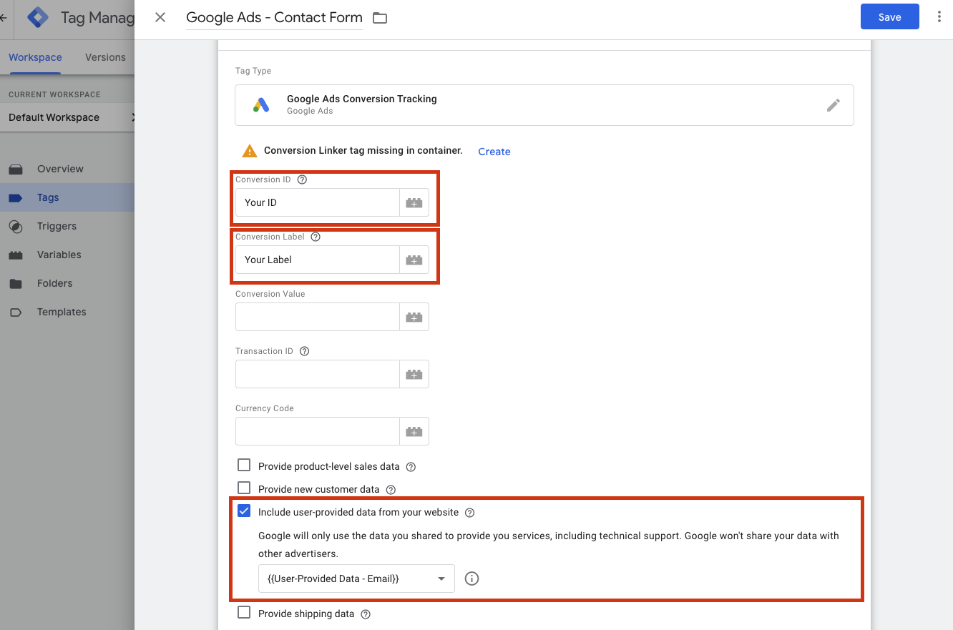Viewport: 953px width, 630px height.
Task: Edit the tag name Google Ads - Contact Form
Action: coord(274,18)
